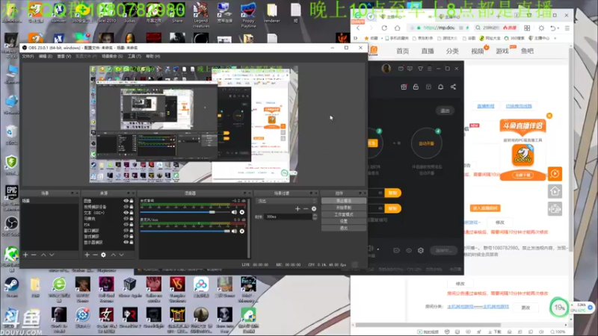Screen dimensions: 598x336
Task: Open the Scene Collection menu in OBS
Action: coord(112,57)
